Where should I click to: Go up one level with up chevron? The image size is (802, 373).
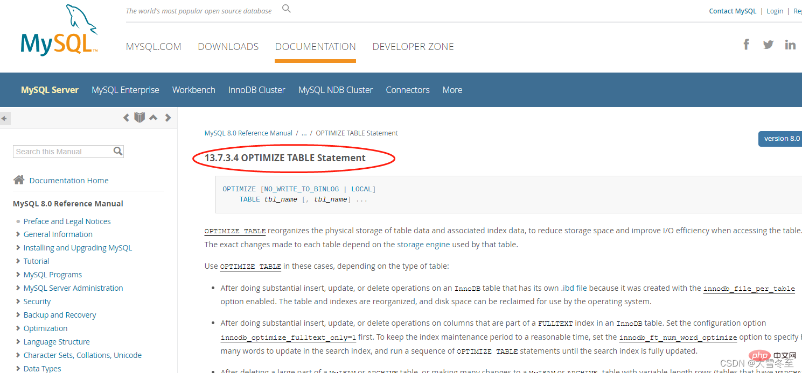154,118
